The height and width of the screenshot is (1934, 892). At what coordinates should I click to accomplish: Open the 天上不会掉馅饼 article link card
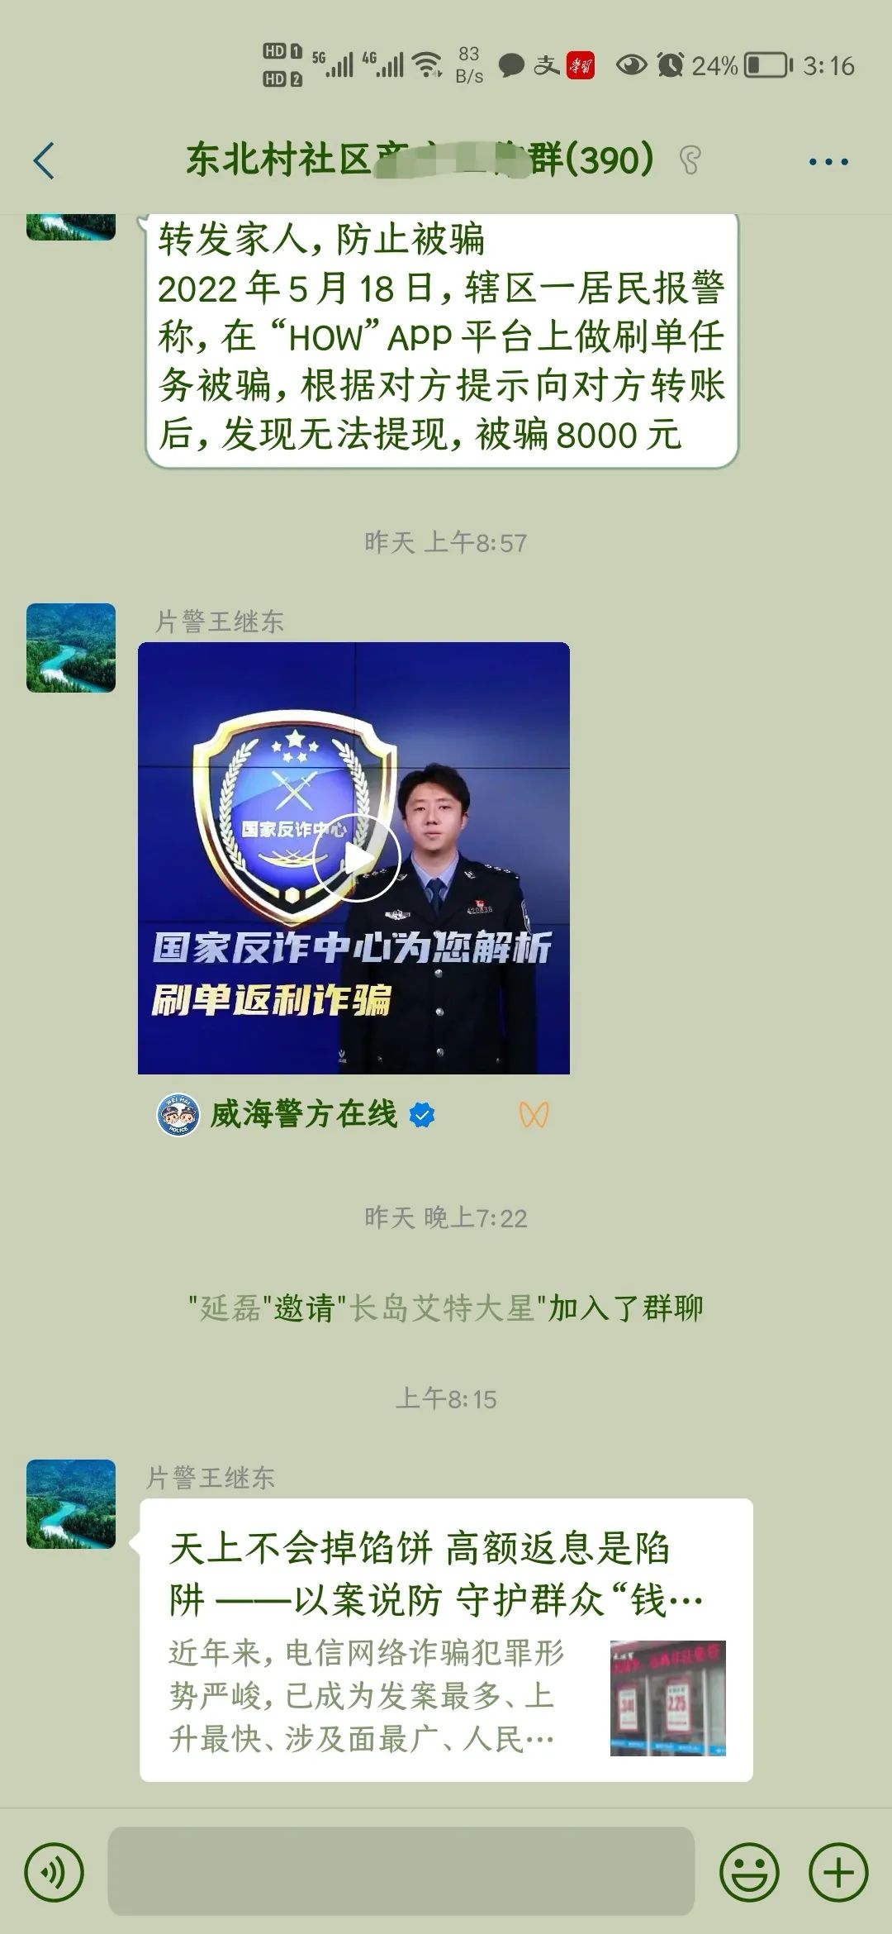point(446,1640)
